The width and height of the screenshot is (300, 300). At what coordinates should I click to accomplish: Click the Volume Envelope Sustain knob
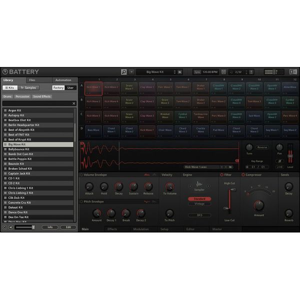(133, 186)
